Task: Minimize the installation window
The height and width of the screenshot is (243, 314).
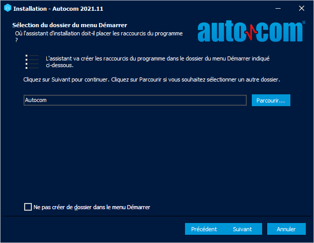Action: pyautogui.click(x=278, y=8)
